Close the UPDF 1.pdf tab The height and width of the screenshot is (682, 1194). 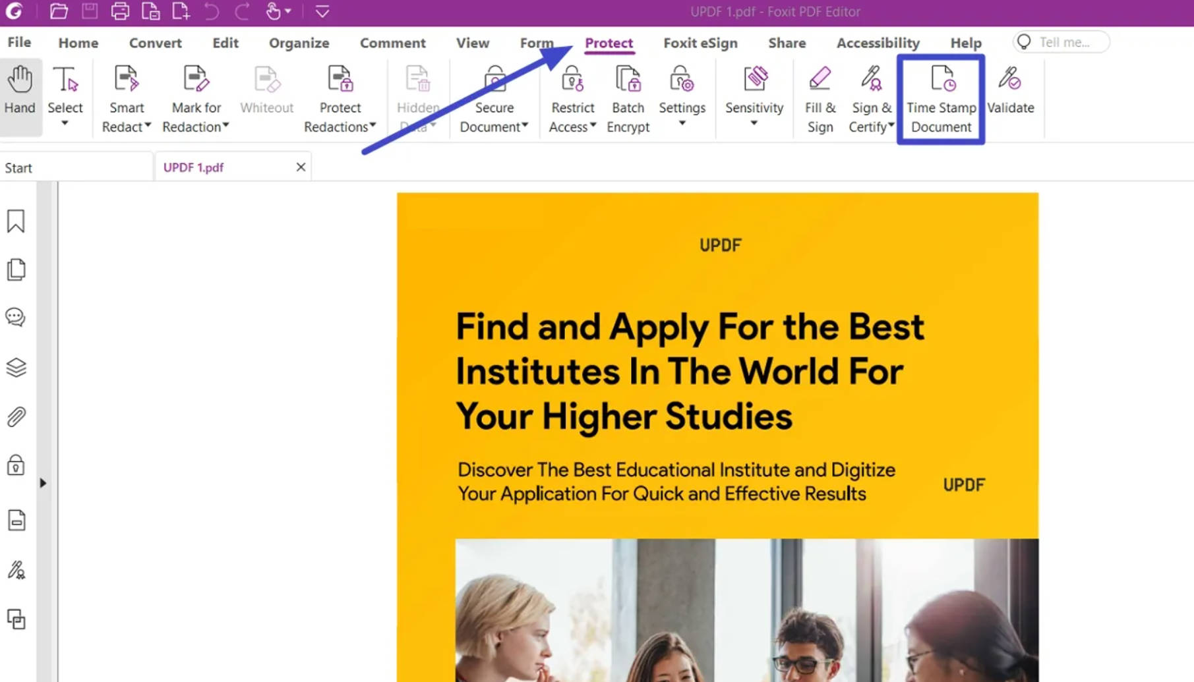301,167
